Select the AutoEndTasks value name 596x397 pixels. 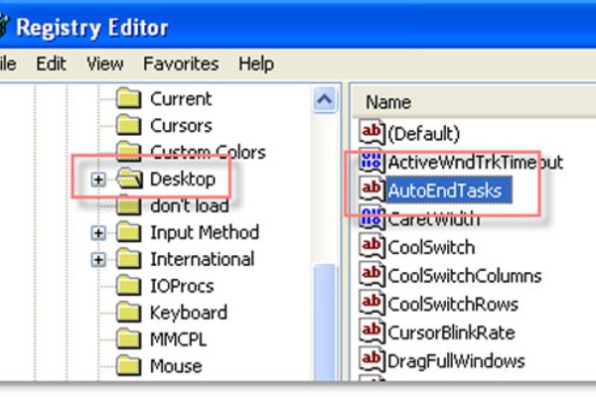tap(449, 191)
